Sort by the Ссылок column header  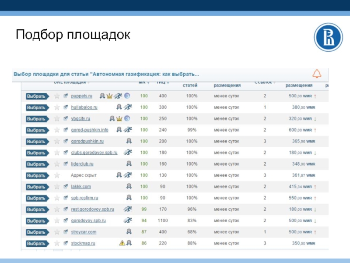[x=263, y=82]
